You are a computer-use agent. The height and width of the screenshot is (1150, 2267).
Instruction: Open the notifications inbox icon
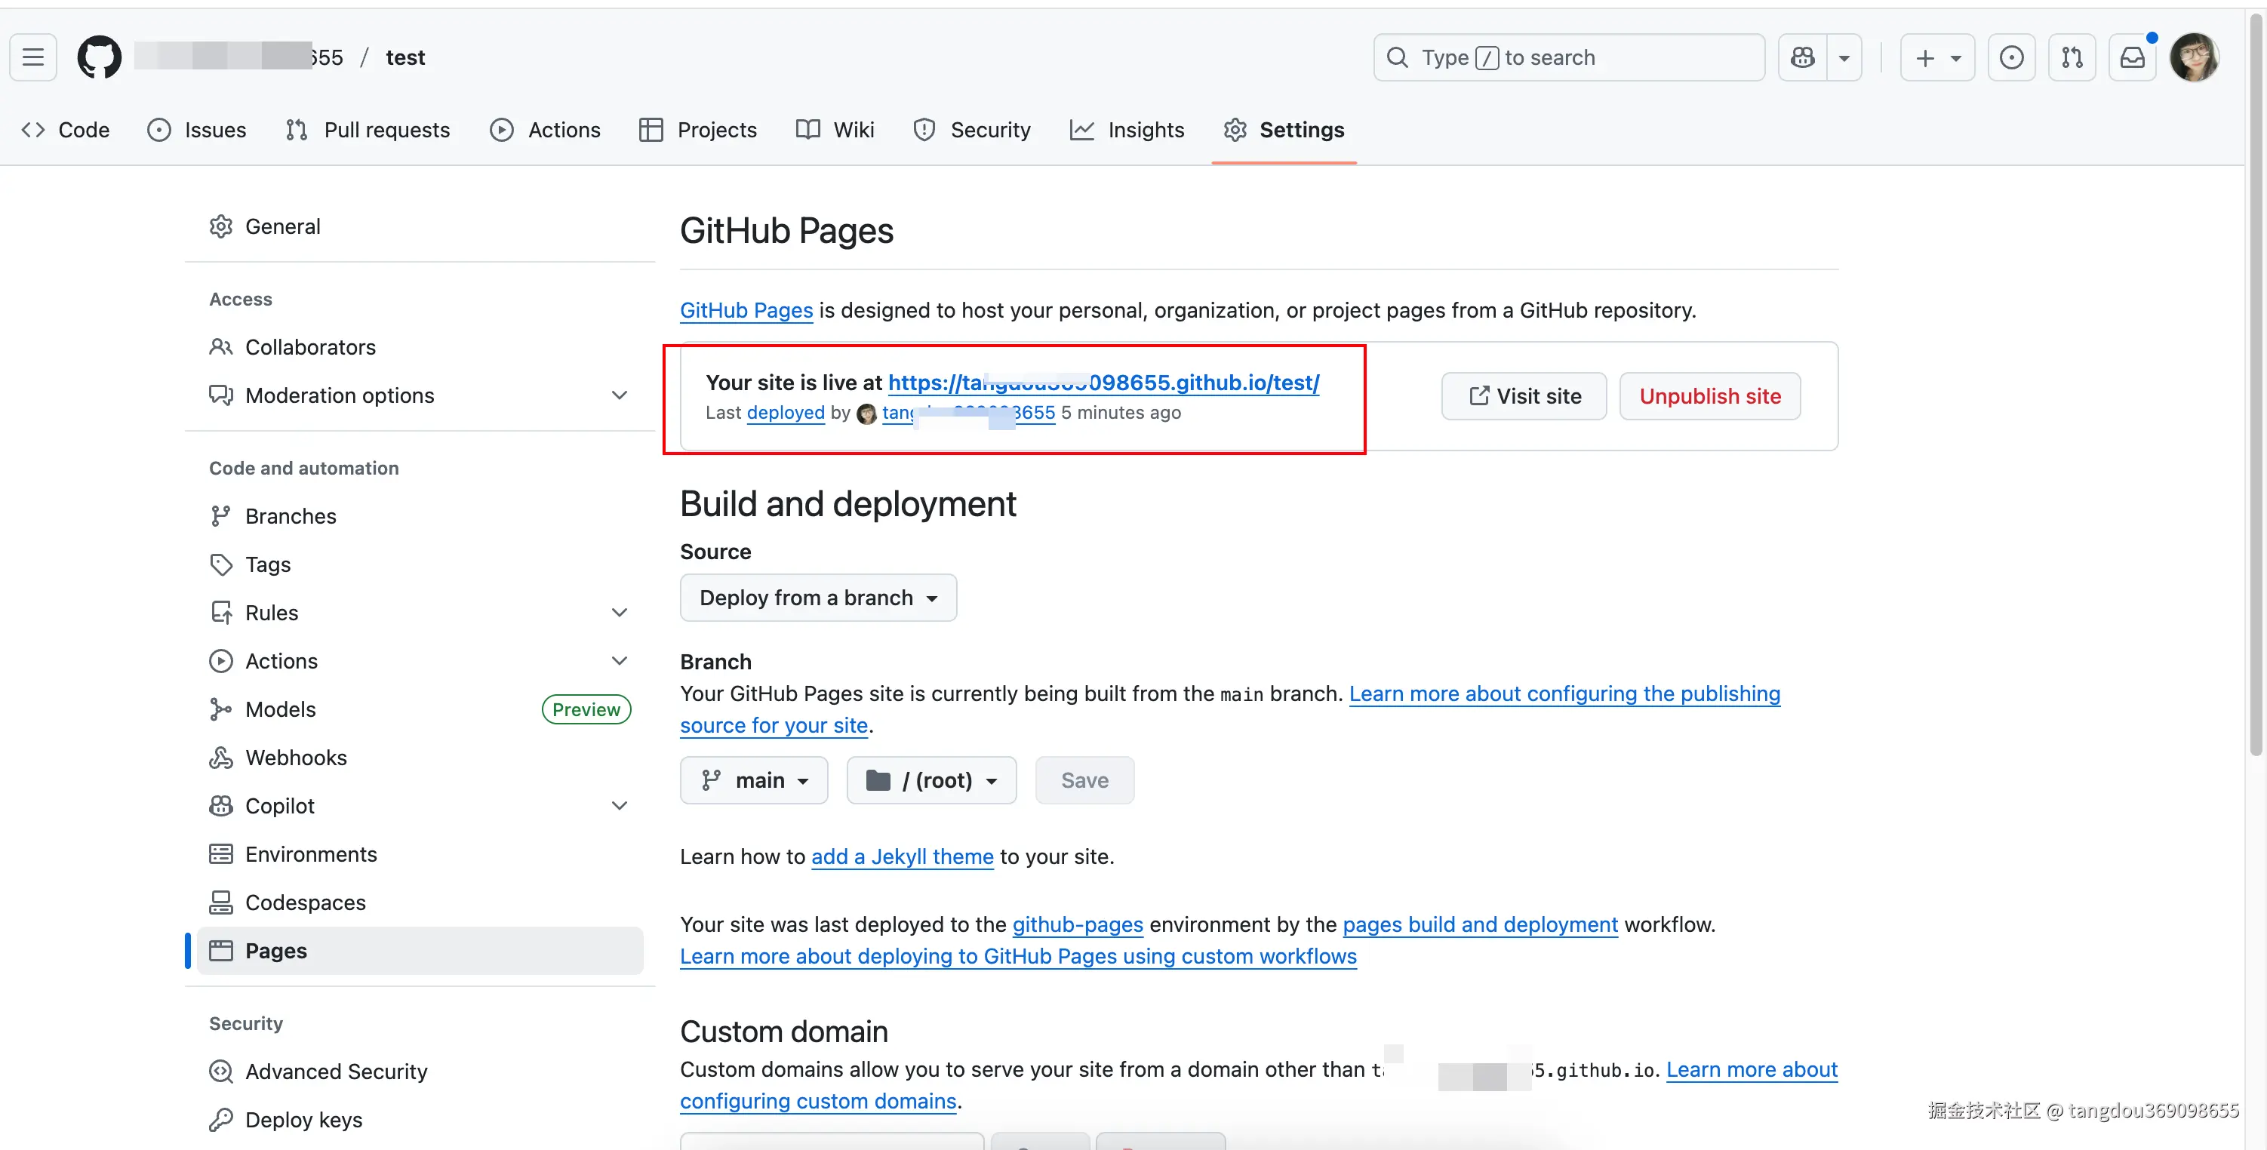[x=2131, y=57]
